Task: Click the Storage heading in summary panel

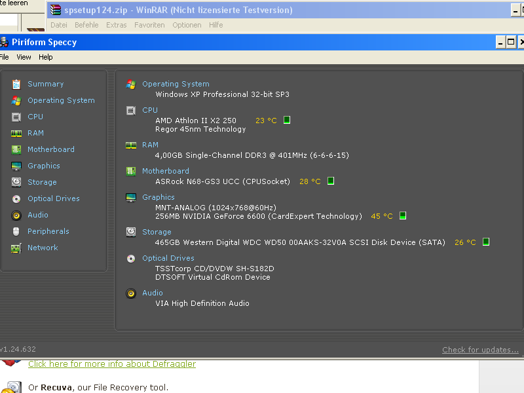Action: point(157,232)
